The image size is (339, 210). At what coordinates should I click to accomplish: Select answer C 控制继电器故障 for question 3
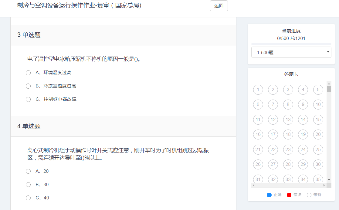(28, 99)
